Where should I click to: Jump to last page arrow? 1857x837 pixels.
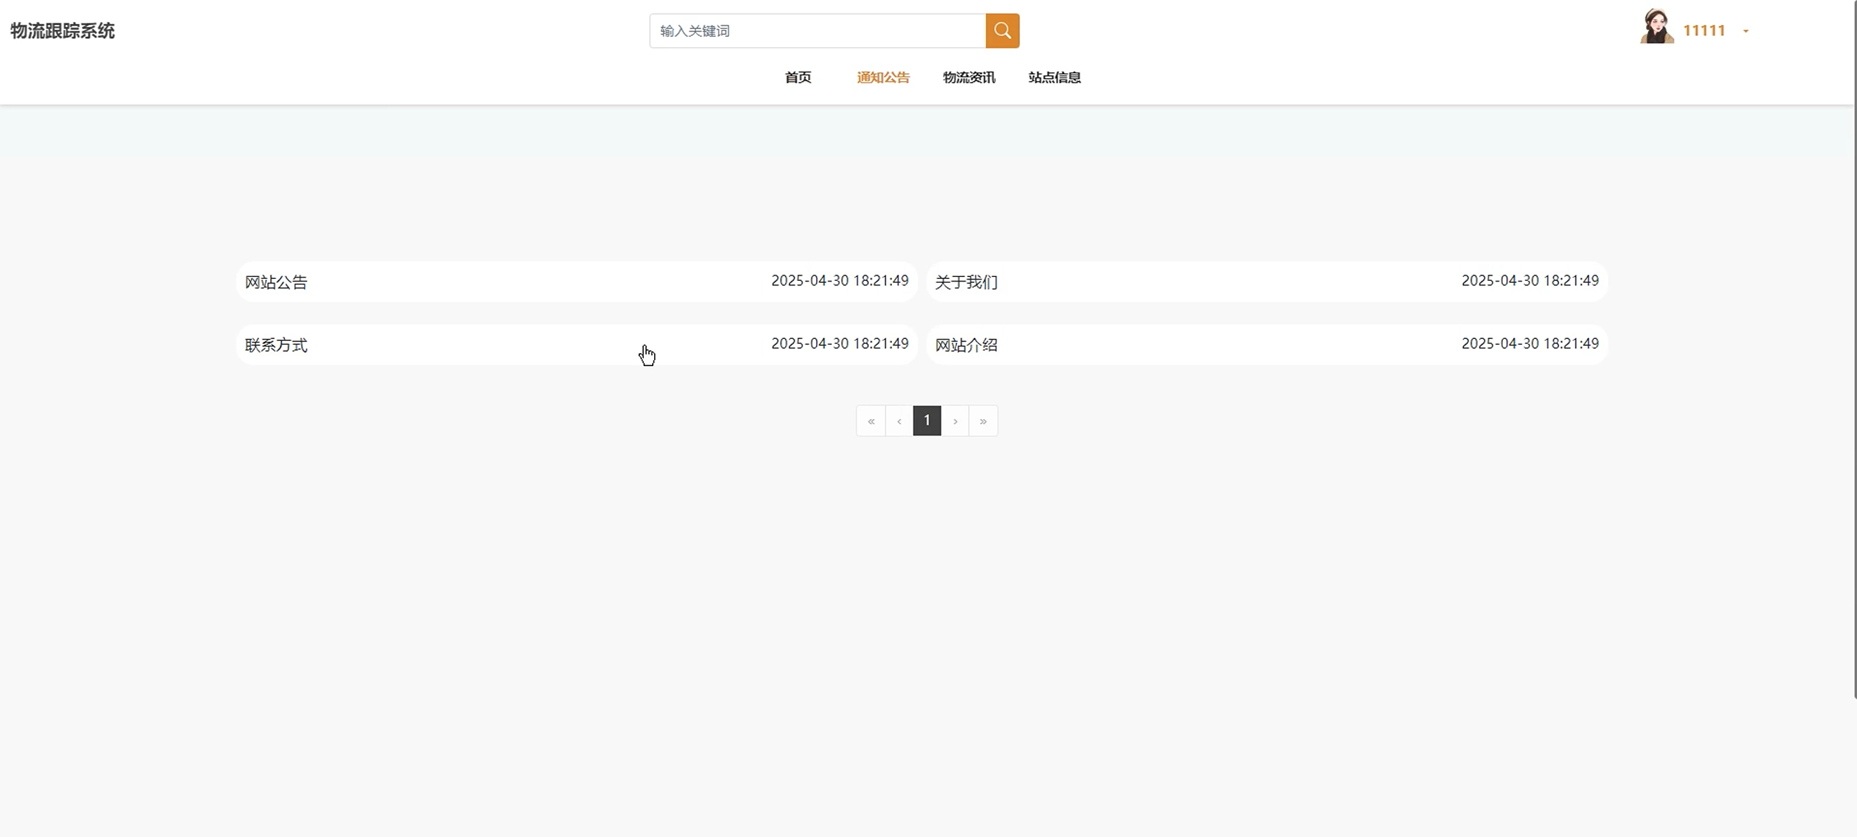(x=983, y=421)
